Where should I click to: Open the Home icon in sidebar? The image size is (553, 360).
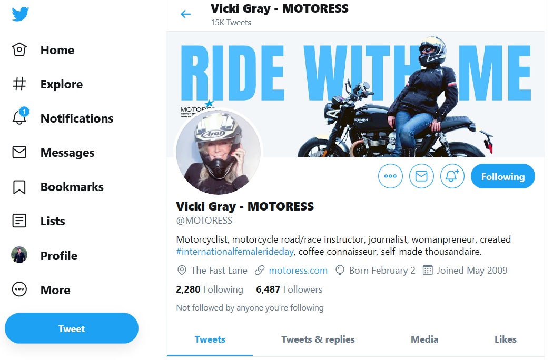(19, 50)
